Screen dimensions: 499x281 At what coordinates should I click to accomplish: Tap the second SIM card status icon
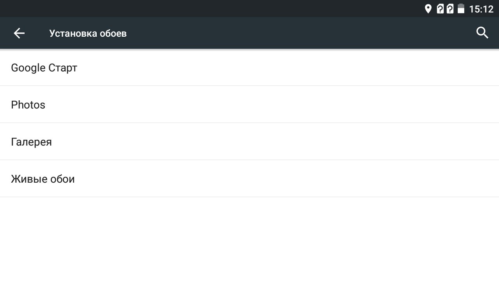pyautogui.click(x=450, y=9)
